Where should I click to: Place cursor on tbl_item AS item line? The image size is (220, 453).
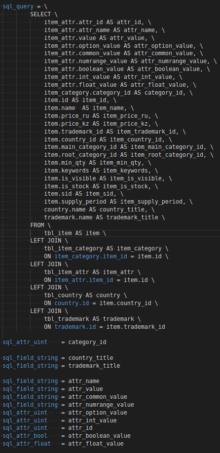[75, 233]
